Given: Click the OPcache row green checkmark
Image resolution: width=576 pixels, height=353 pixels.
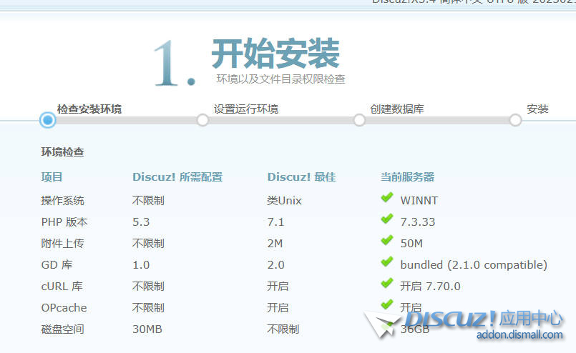Looking at the screenshot, I should [x=387, y=305].
